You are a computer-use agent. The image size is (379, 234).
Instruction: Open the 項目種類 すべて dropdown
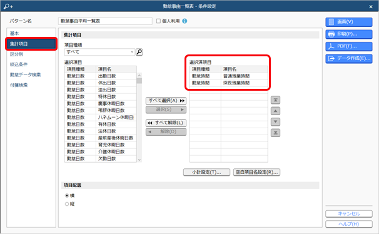point(100,52)
